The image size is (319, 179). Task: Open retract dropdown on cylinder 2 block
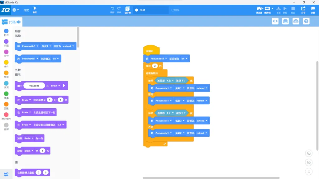pos(202,133)
